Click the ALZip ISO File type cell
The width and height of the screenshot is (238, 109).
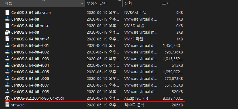(136, 98)
